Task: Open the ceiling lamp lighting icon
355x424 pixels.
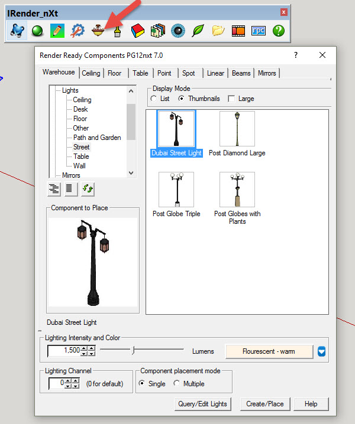Action: coord(98,31)
